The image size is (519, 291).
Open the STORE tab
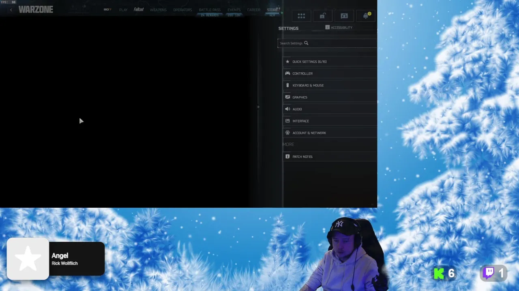pos(272,10)
